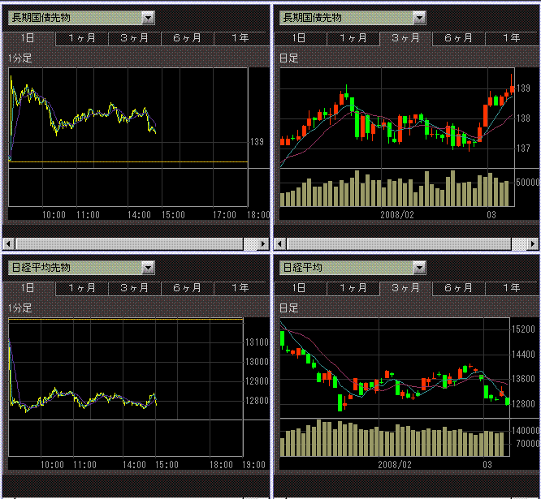This screenshot has width=541, height=499.
Task: Click the right scroll arrow under the 長期国債先物 1分足 chart
Action: pos(262,243)
